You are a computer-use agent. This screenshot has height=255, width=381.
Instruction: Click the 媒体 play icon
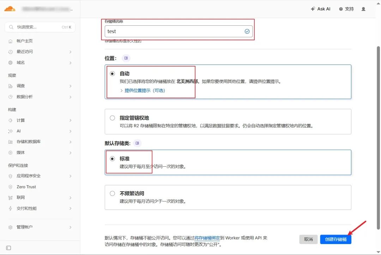point(11,153)
